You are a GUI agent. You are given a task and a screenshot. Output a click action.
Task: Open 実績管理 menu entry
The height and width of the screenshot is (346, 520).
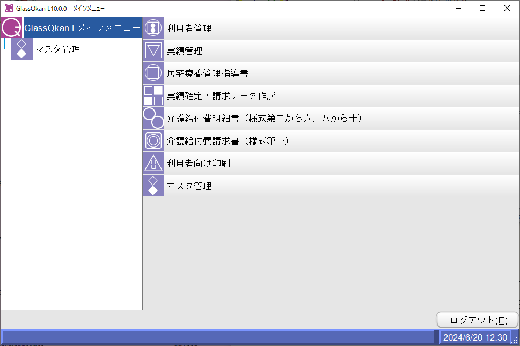184,51
